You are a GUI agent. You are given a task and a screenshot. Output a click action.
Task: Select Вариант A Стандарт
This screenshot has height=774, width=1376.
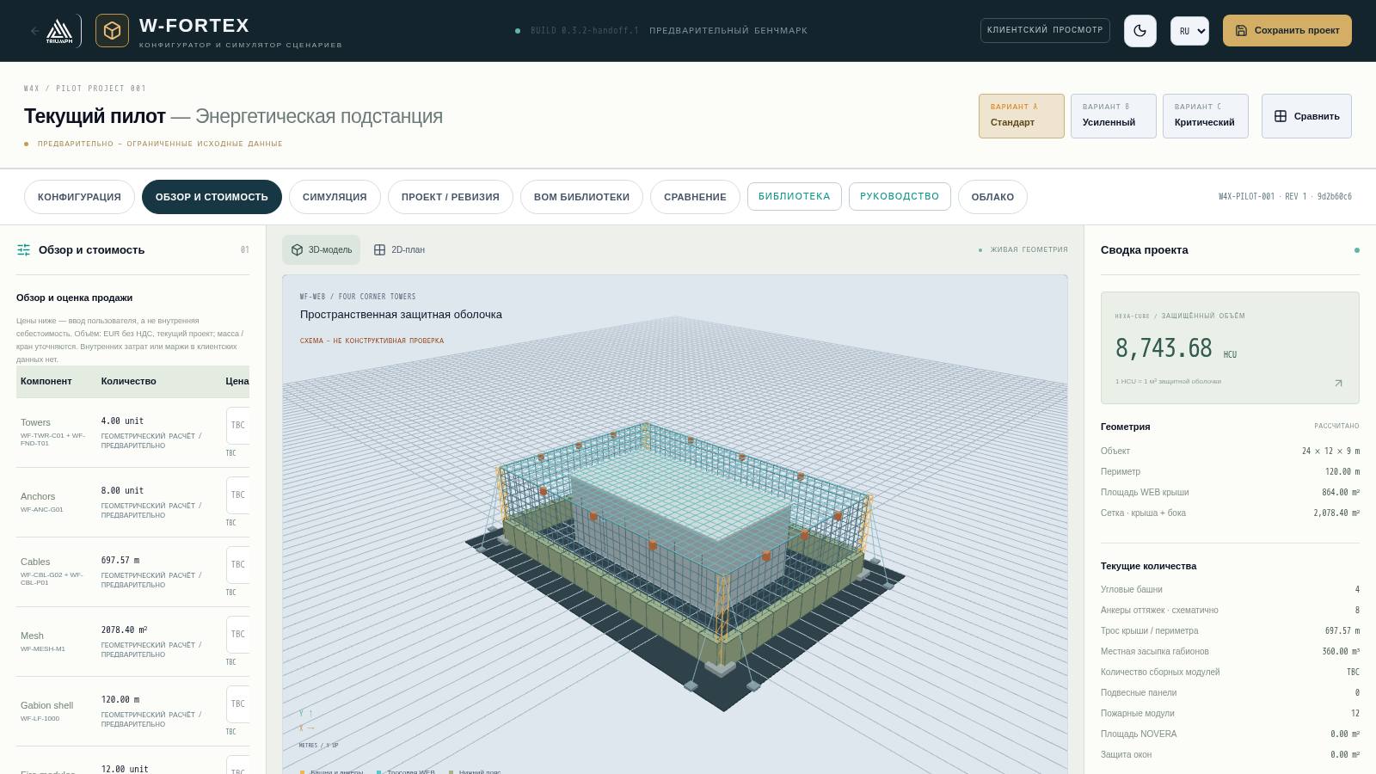tap(1021, 116)
